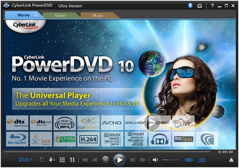Enable 3D mode
Screen dimensions: 239x168
(202, 160)
